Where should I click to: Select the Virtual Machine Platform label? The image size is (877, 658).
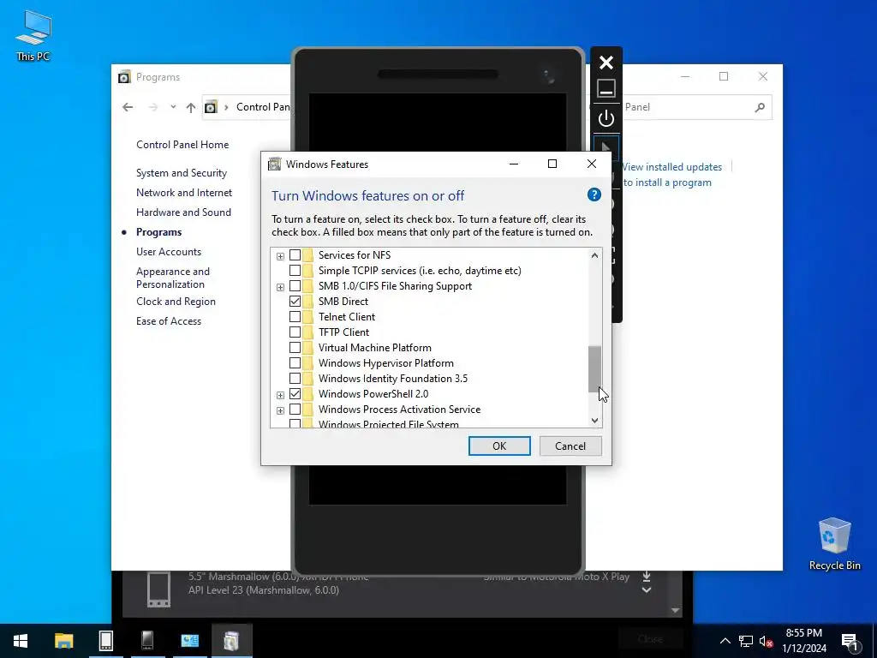[375, 348]
